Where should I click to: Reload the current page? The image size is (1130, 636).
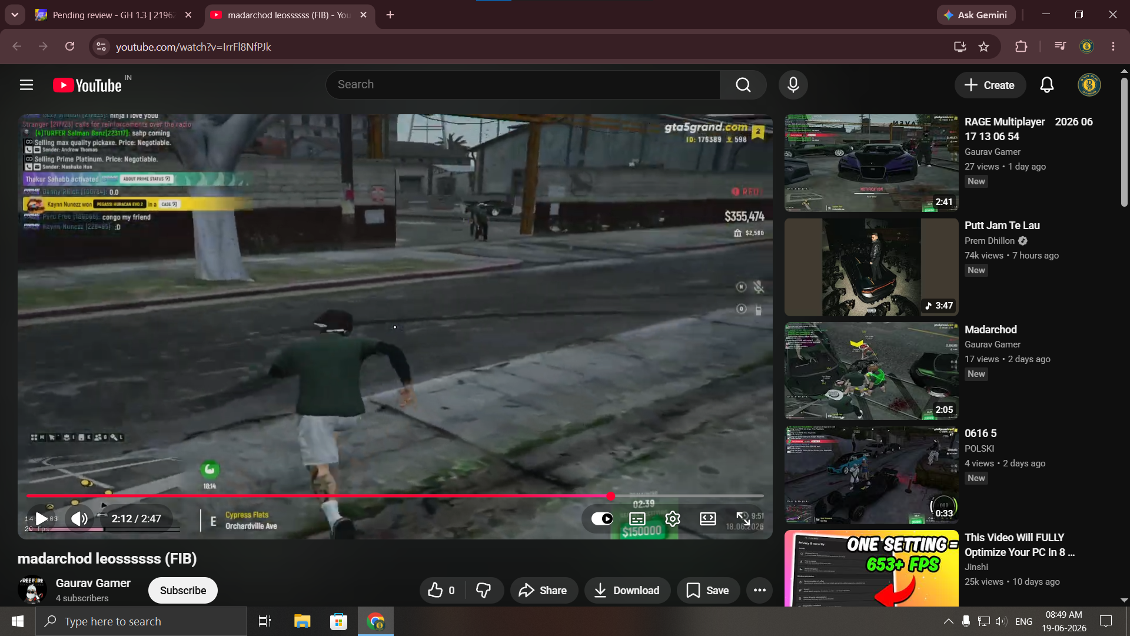[x=69, y=47]
